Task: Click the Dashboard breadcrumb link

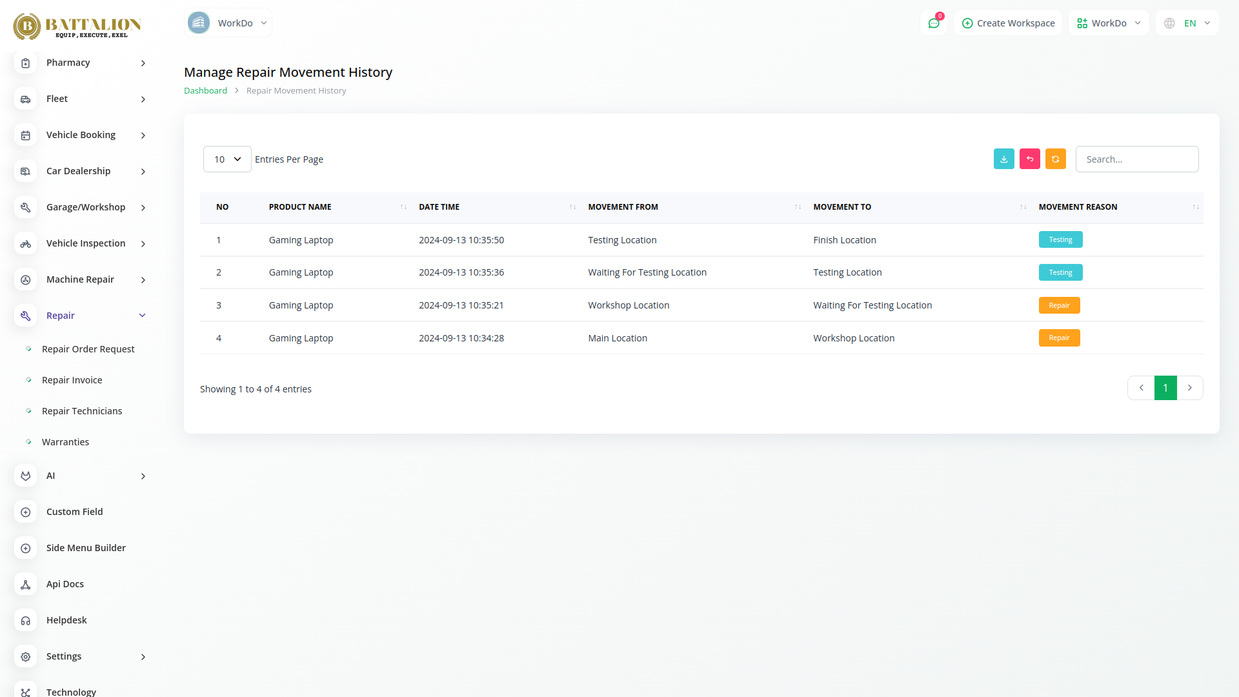Action: click(205, 91)
